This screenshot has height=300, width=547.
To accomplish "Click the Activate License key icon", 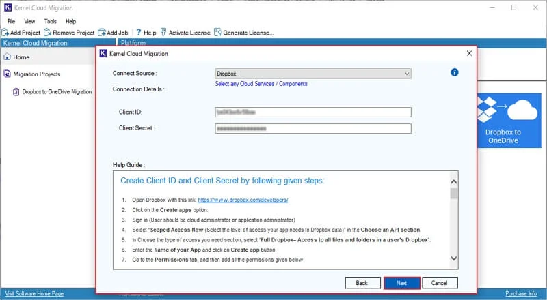I will pyautogui.click(x=163, y=32).
